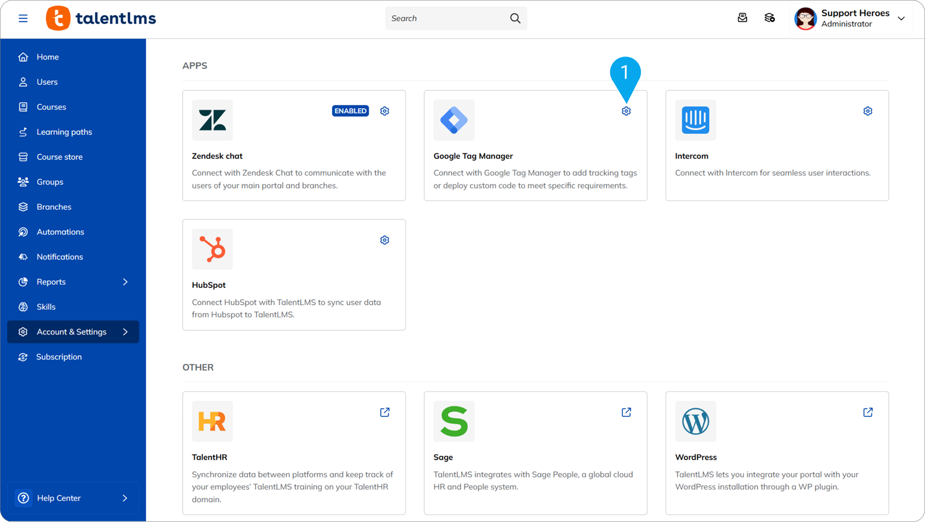This screenshot has height=522, width=925.
Task: Click the ENABLED badge on Zendesk
Action: point(350,111)
